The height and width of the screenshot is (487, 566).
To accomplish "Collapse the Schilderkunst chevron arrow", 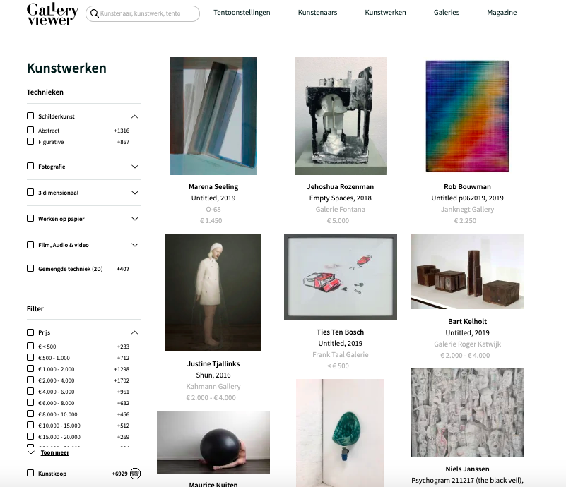I will click(135, 116).
